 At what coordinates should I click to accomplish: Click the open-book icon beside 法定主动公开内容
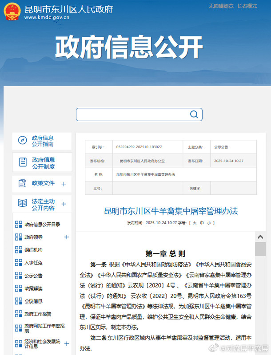22,203
